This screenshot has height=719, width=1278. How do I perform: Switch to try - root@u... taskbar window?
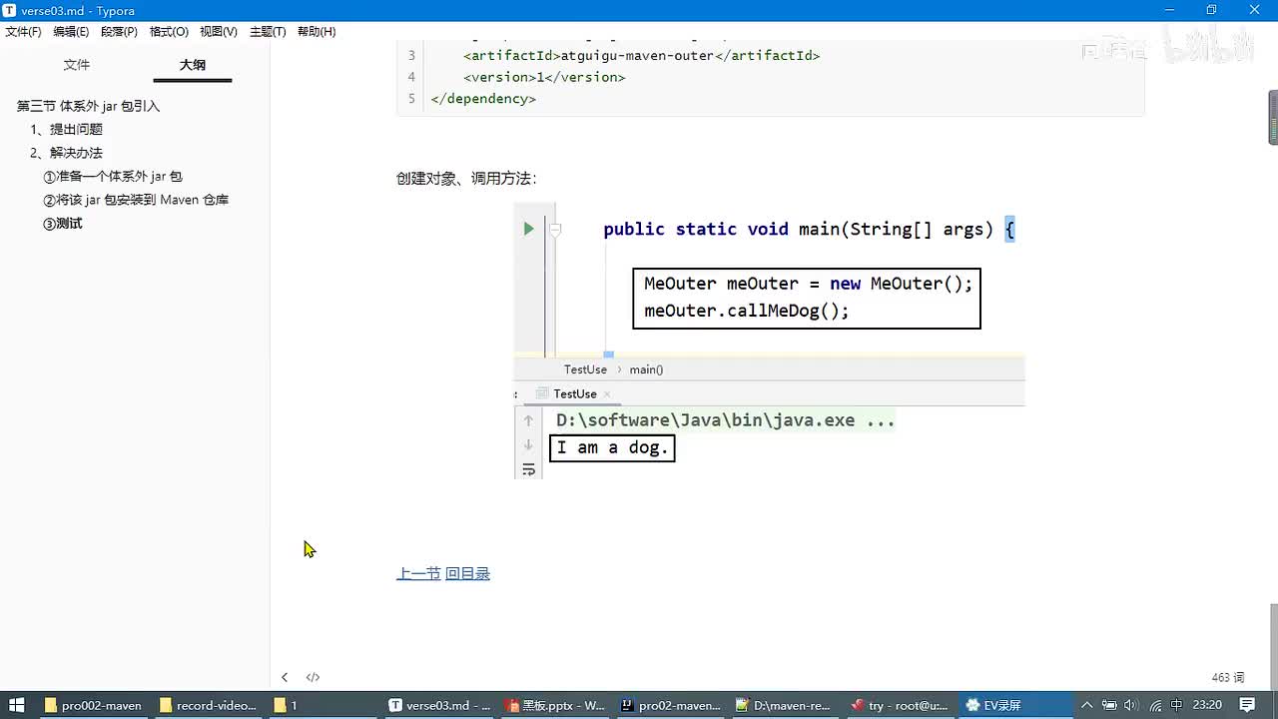click(901, 705)
